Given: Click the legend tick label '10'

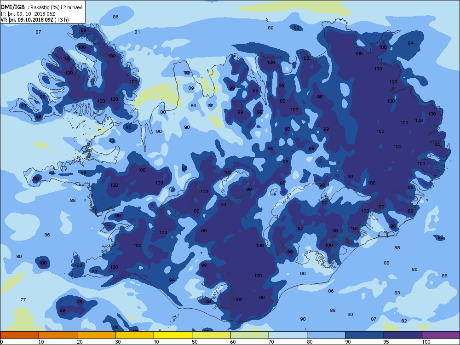Looking at the screenshot, I should click(x=41, y=342).
